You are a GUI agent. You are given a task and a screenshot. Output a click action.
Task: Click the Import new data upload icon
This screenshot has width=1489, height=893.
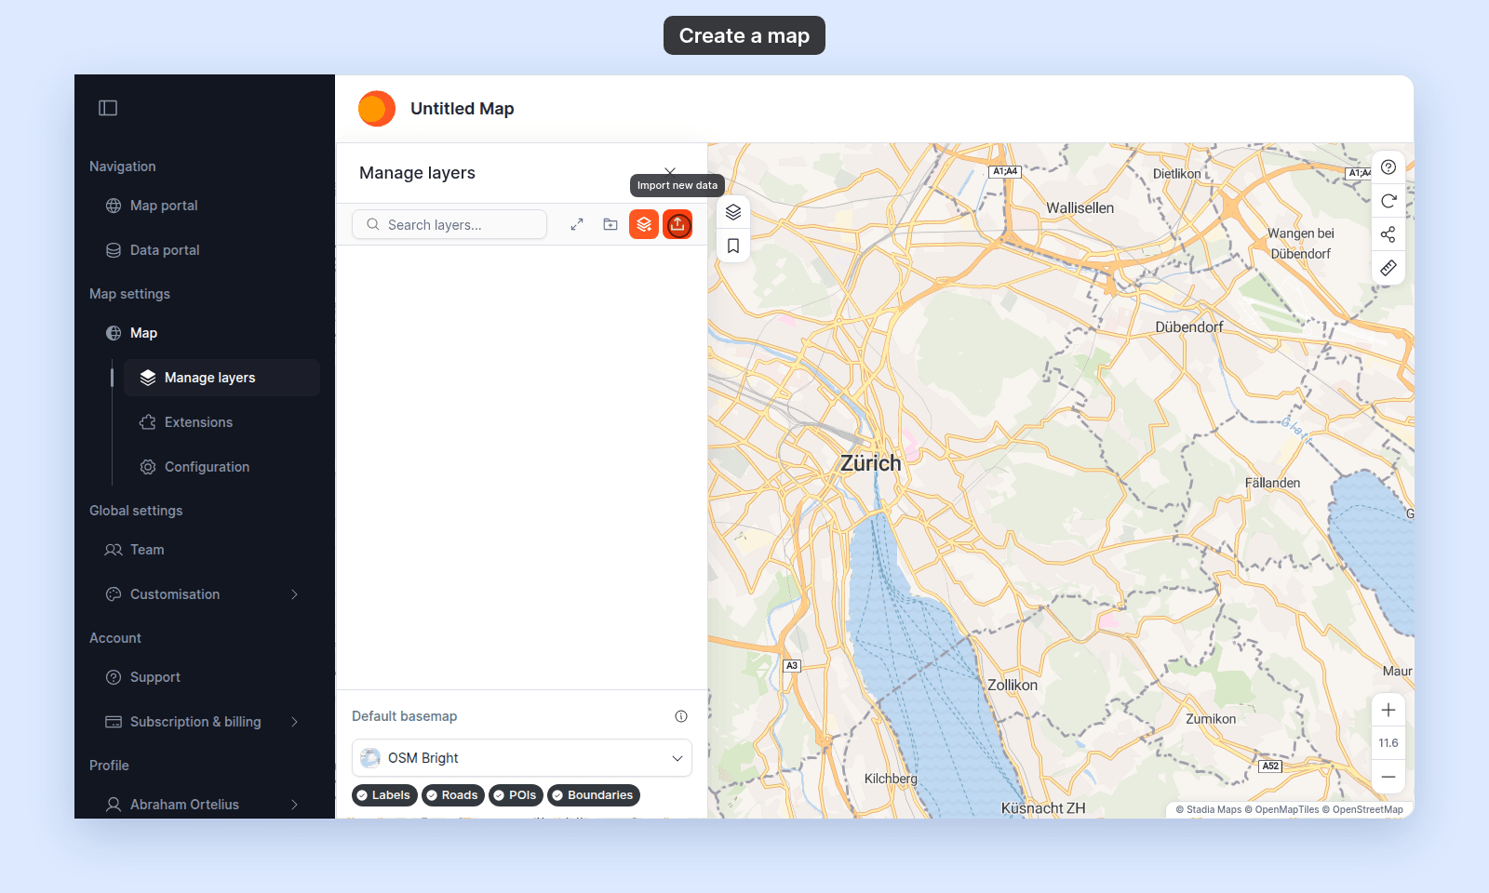(x=677, y=224)
